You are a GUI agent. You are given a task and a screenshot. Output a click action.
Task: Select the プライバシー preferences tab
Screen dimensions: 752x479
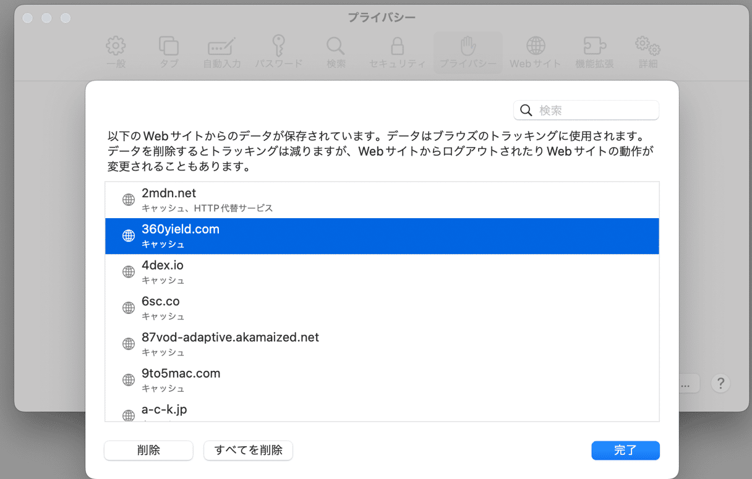(468, 52)
